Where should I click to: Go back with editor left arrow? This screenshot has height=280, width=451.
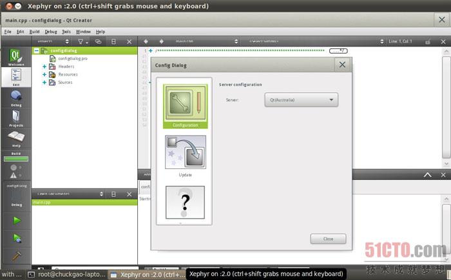pyautogui.click(x=146, y=41)
